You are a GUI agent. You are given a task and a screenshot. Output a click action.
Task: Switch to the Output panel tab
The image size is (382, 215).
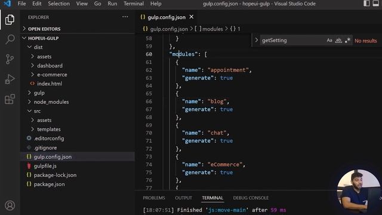[183, 198]
